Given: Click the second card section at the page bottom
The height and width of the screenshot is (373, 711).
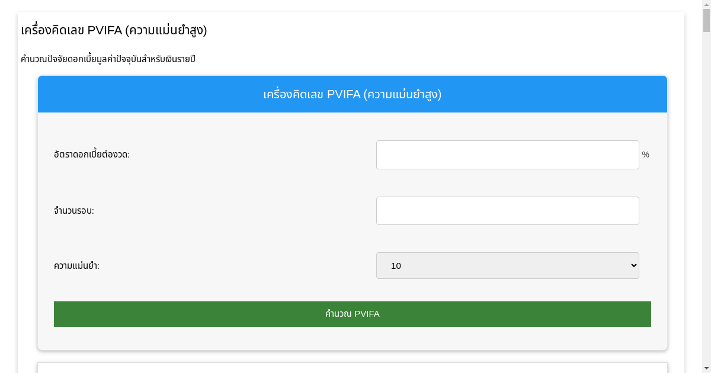Looking at the screenshot, I should (x=353, y=367).
